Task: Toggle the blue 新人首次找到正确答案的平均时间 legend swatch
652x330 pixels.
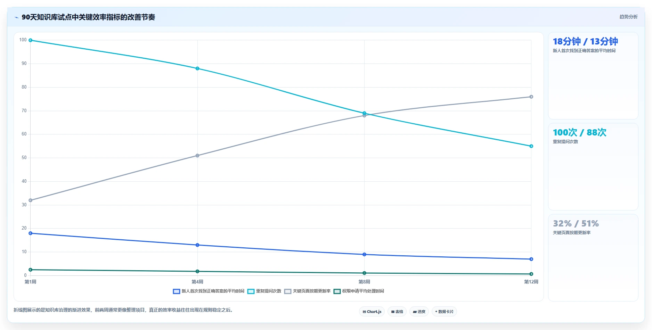Action: coord(177,291)
